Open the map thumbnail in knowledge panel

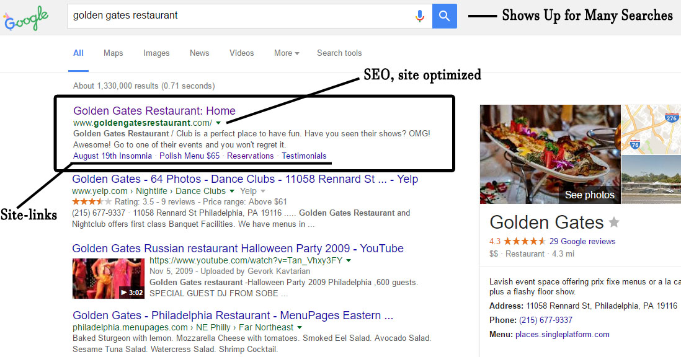(651, 130)
